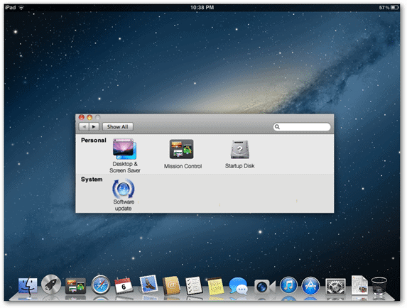Viewport: 407px width, 308px height.
Task: Open the Calendar icon showing 6
Action: [124, 285]
